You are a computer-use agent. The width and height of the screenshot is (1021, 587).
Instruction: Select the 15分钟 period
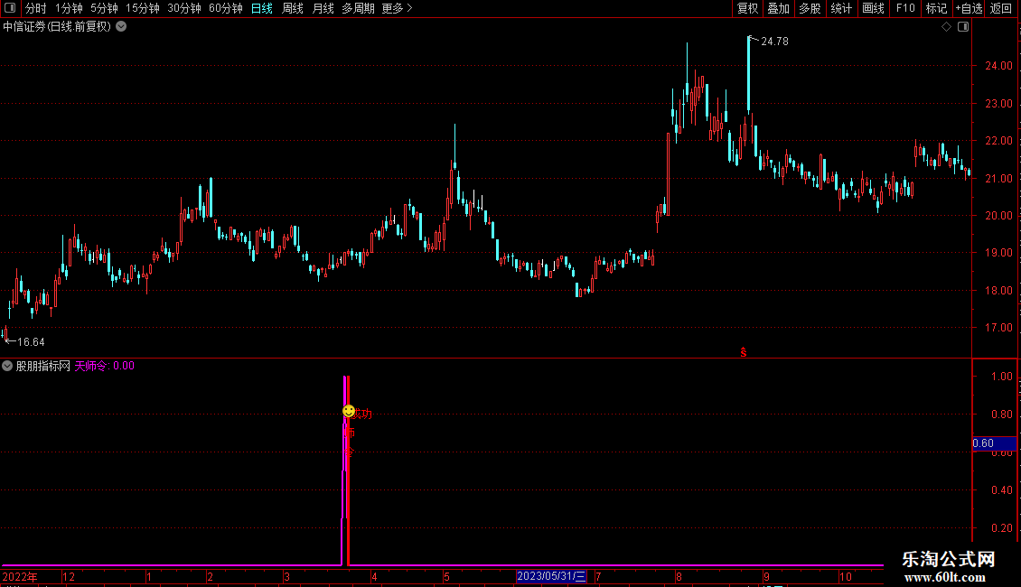pyautogui.click(x=142, y=8)
